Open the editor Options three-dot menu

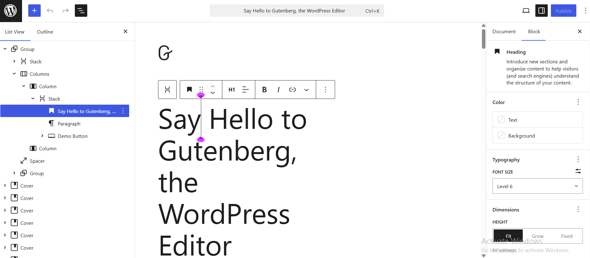(x=585, y=11)
